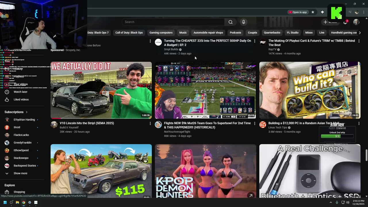
Task: Open Chrome profile avatar in toolbar
Action: point(357,12)
